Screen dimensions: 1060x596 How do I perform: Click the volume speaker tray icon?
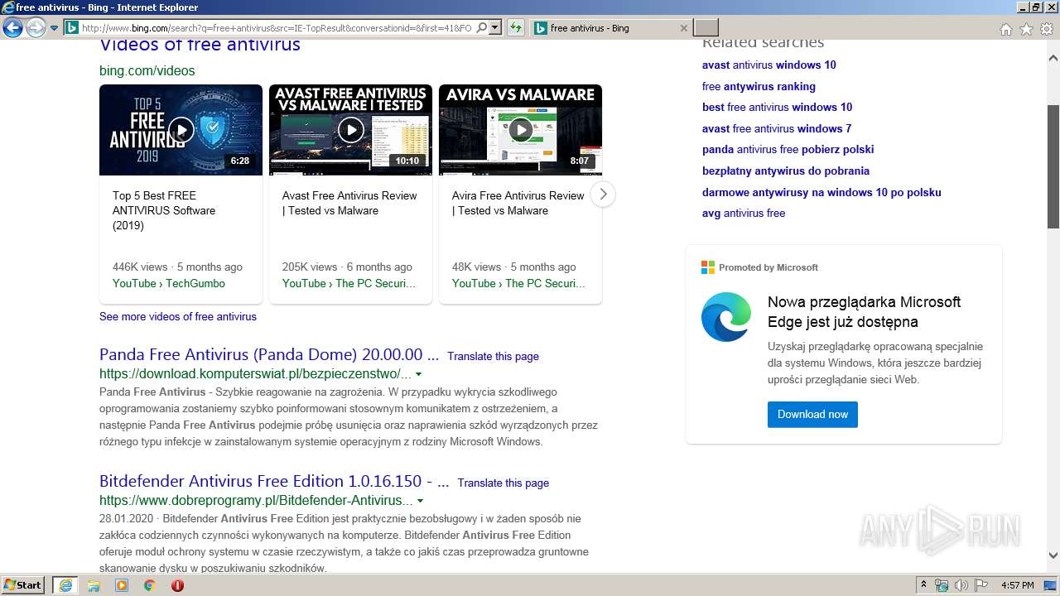click(961, 585)
